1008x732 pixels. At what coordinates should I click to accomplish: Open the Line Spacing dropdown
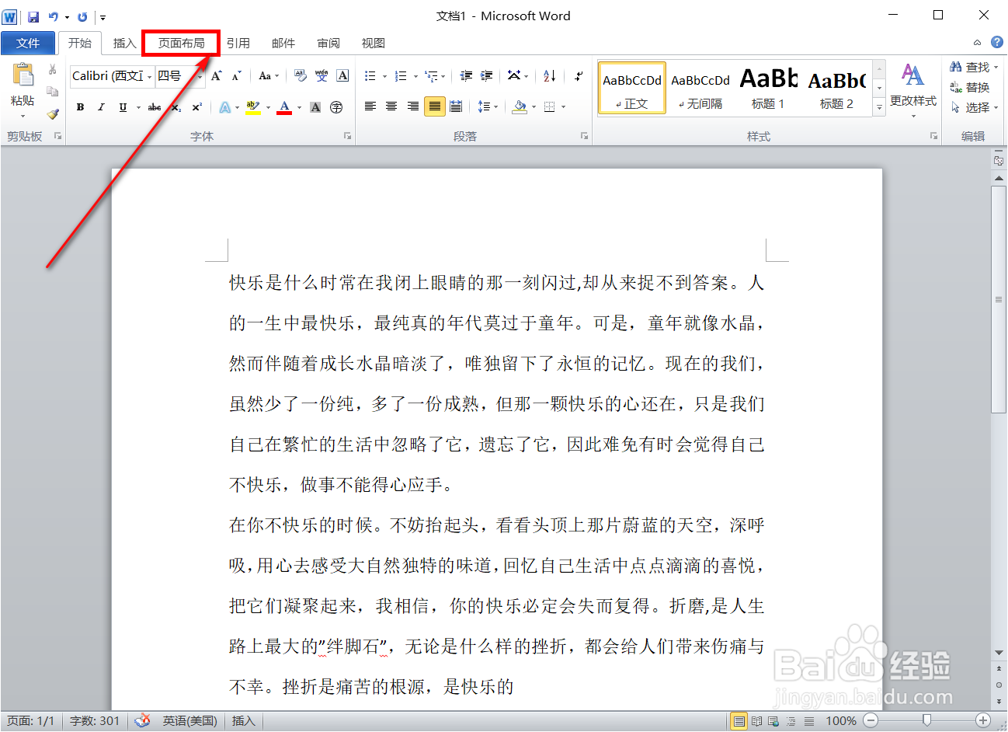click(487, 106)
